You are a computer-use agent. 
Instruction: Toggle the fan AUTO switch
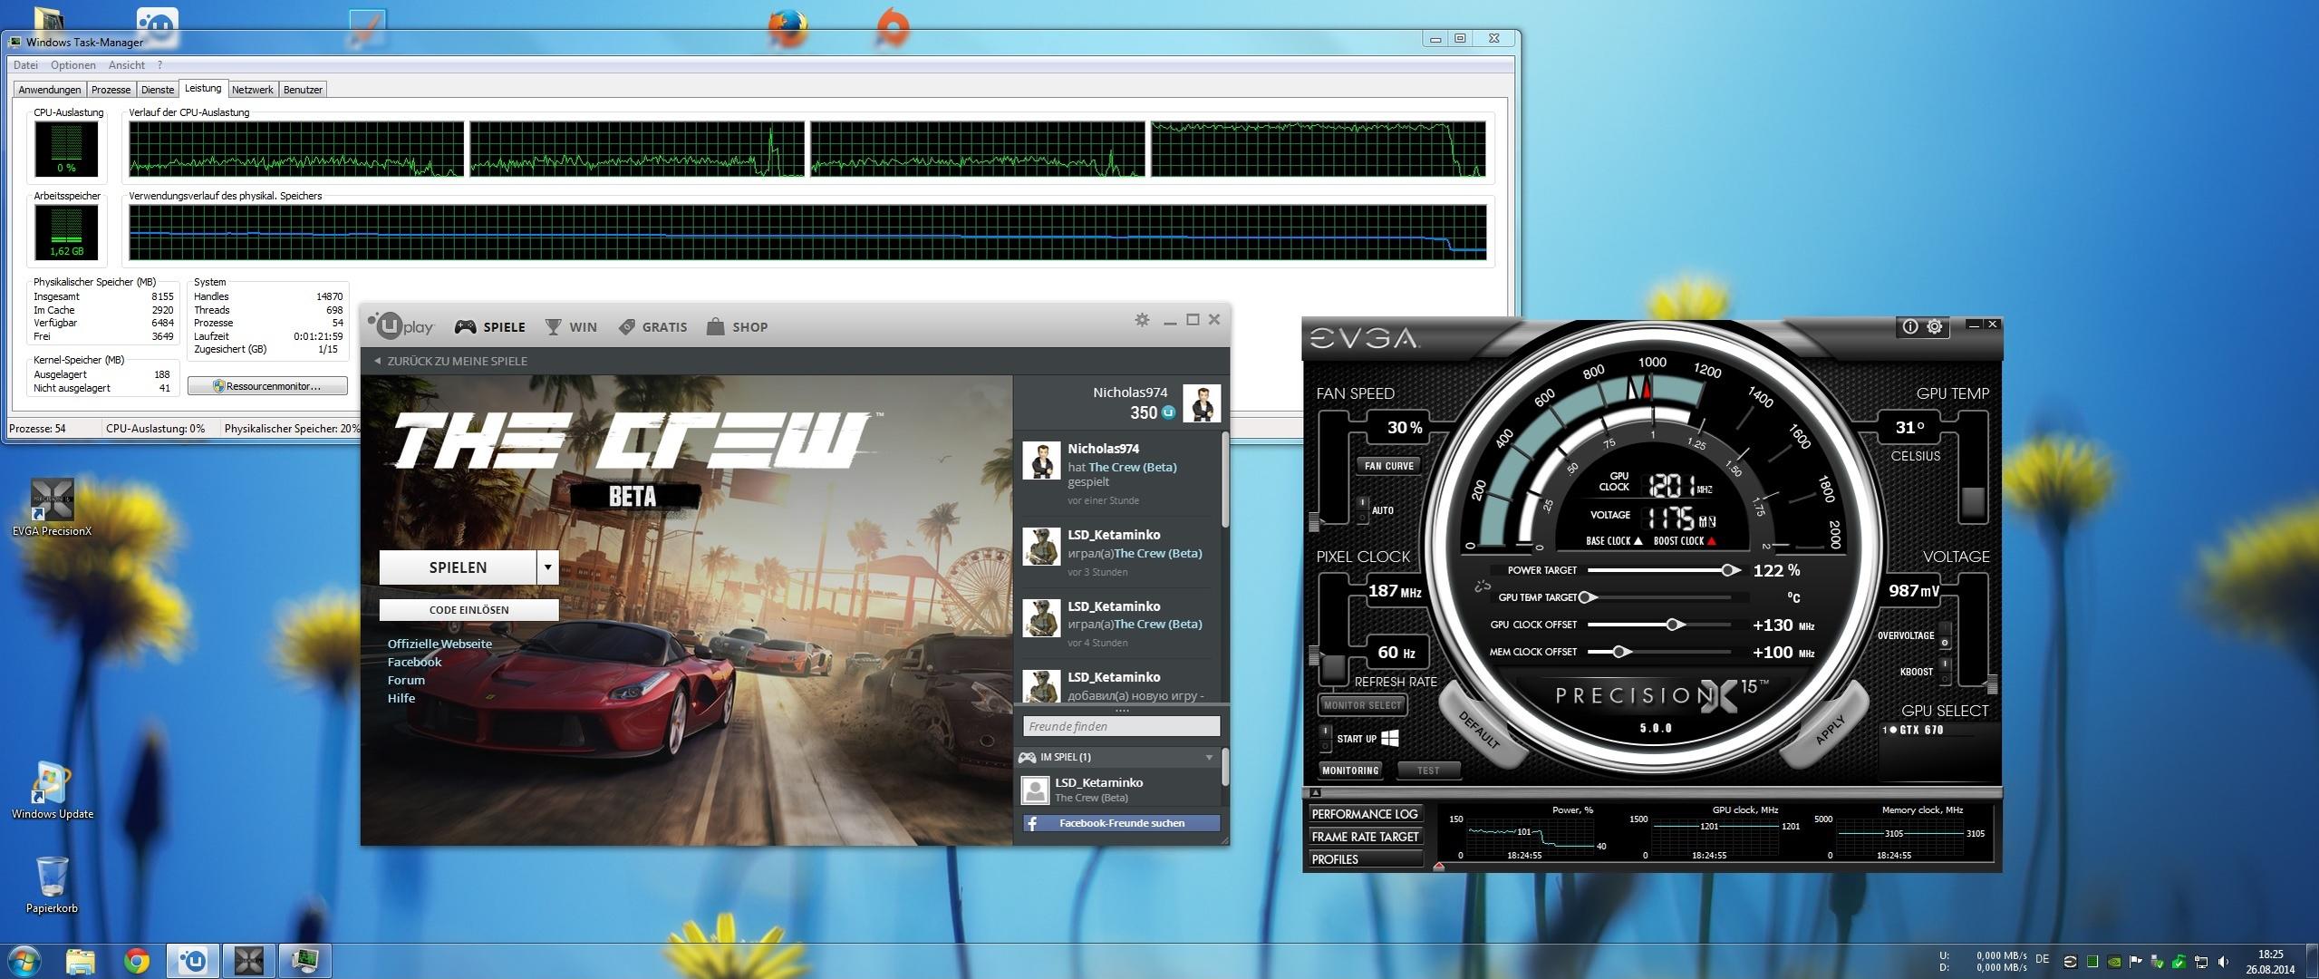1362,510
